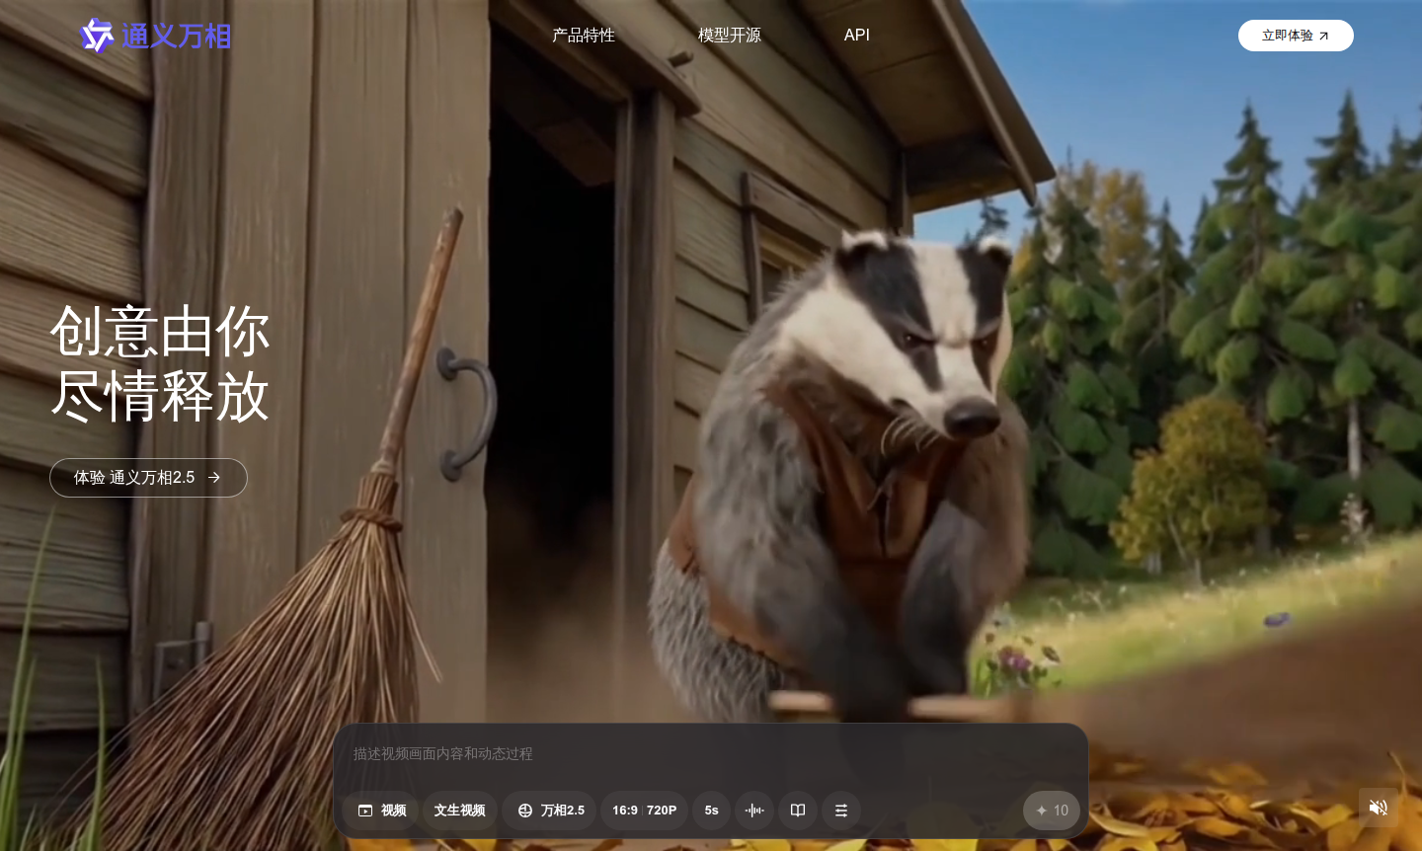Viewport: 1422px width, 851px height.
Task: Expand the 文生视频 mode selector
Action: click(x=459, y=811)
